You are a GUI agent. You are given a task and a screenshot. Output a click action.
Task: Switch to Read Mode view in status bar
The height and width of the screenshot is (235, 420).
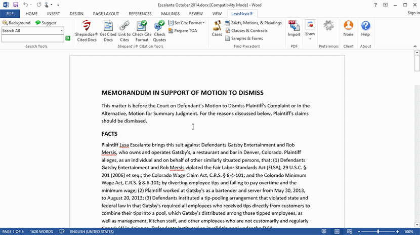pyautogui.click(x=324, y=231)
